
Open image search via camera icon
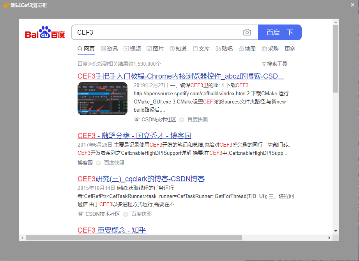pos(247,32)
